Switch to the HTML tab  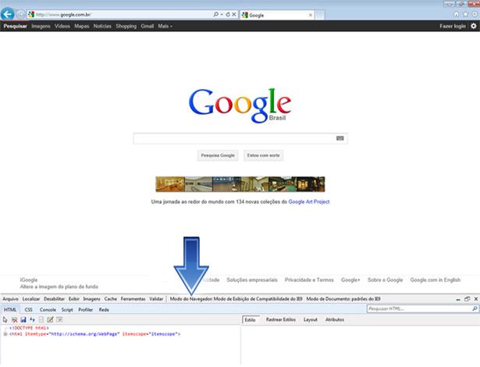(x=10, y=310)
